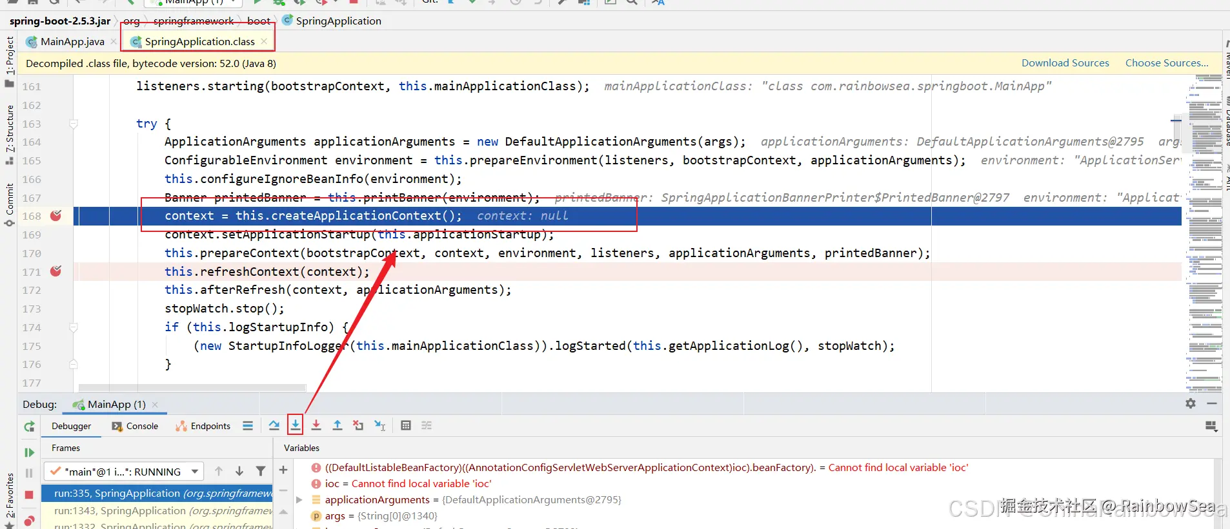Viewport: 1230px width, 529px height.
Task: Click the Download Sources link
Action: [1065, 63]
